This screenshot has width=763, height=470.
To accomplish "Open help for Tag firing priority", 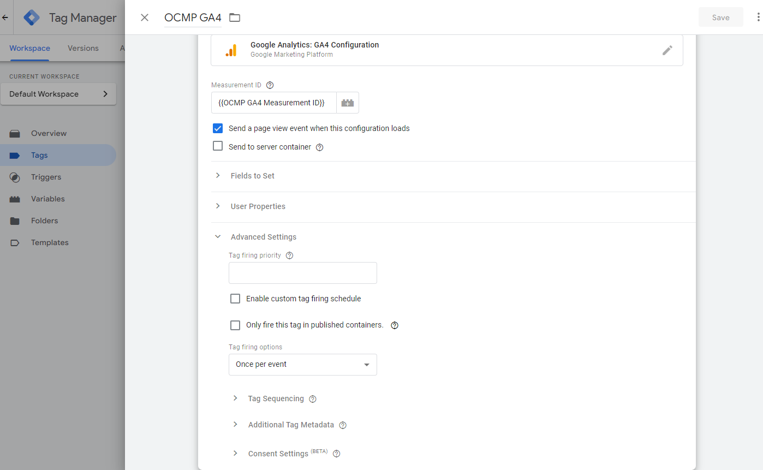I will pyautogui.click(x=290, y=255).
